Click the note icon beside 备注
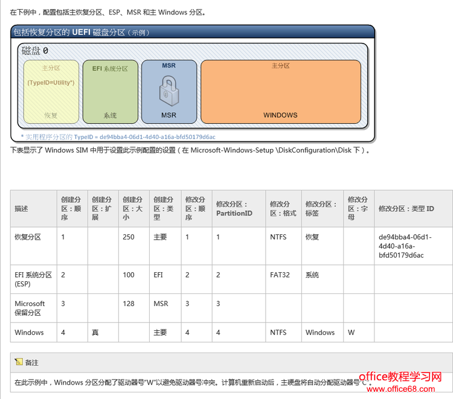Viewport: 453px width, 399px height. 19,362
